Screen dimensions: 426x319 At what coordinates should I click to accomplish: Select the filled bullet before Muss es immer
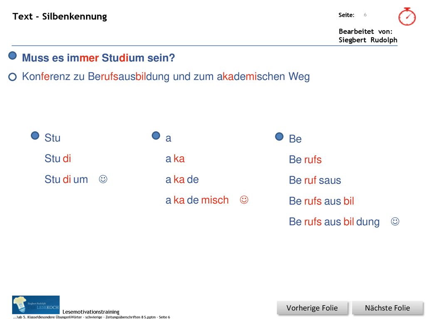tap(12, 56)
